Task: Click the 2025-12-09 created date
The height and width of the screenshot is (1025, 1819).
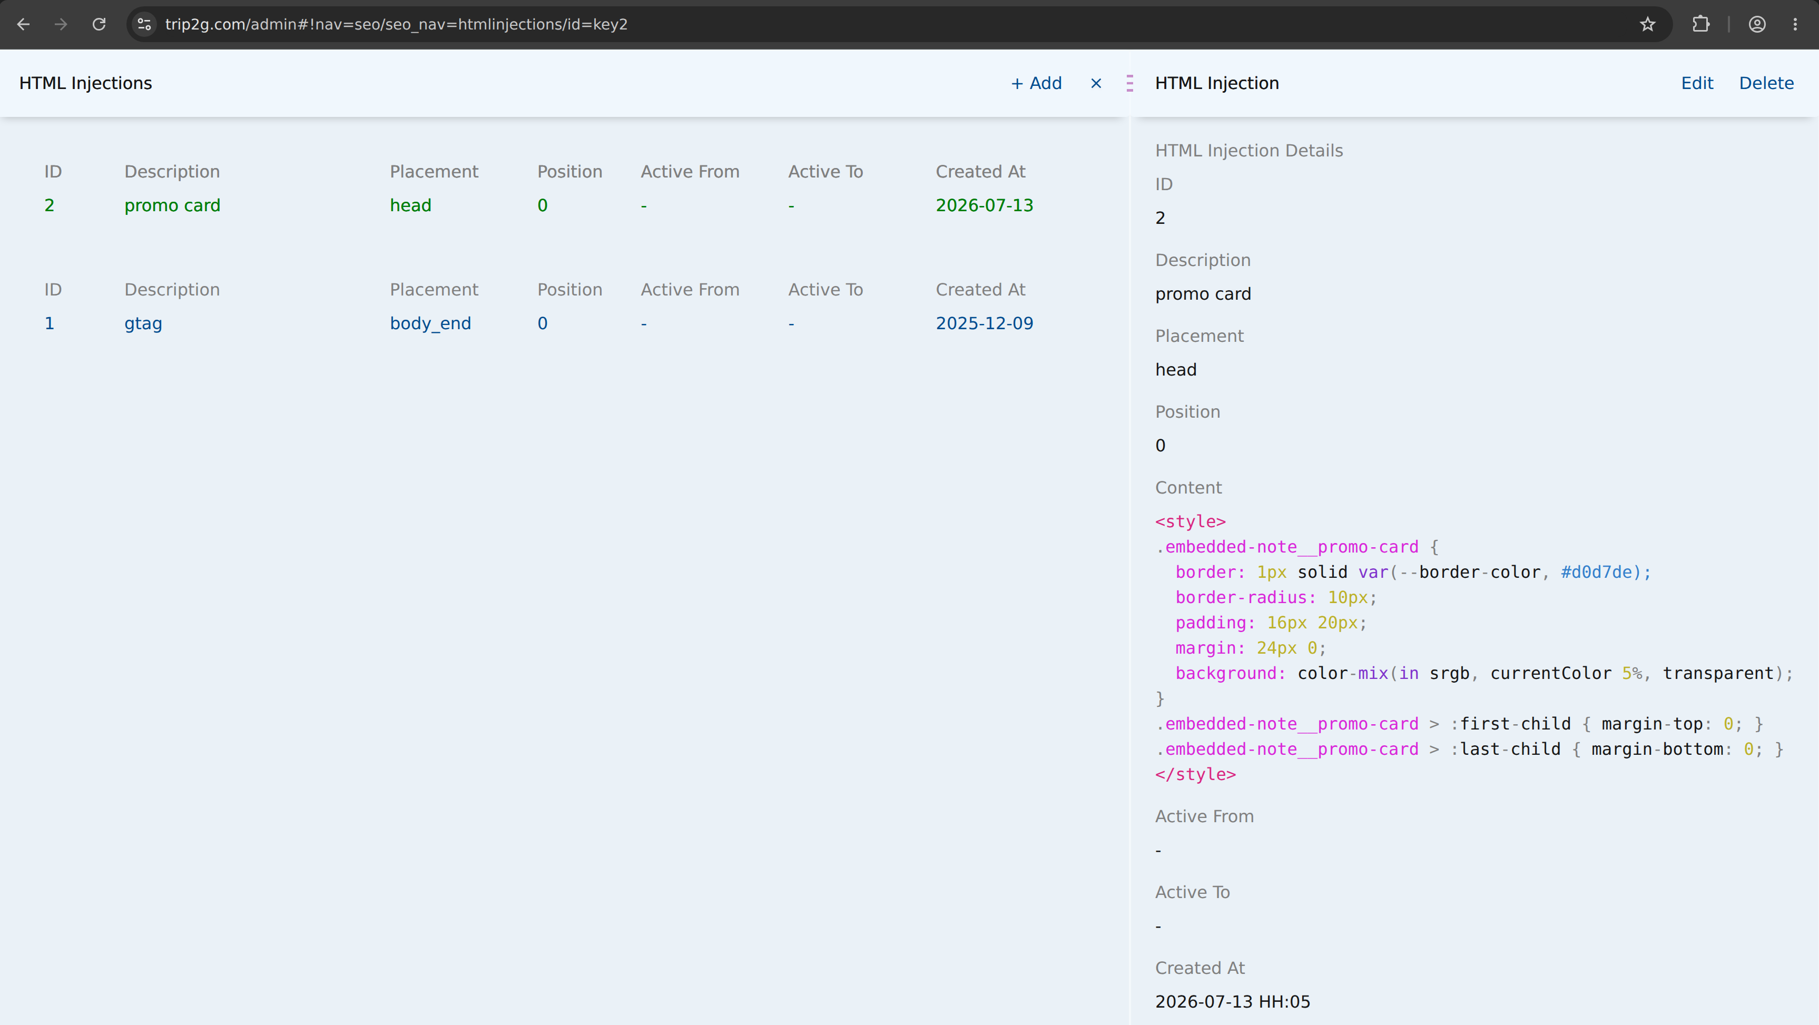Action: click(985, 323)
